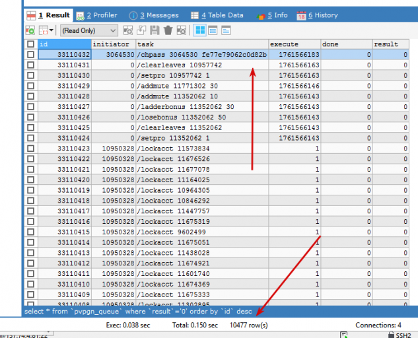Click the Export result set icon
The image size is (418, 338).
[x=30, y=30]
